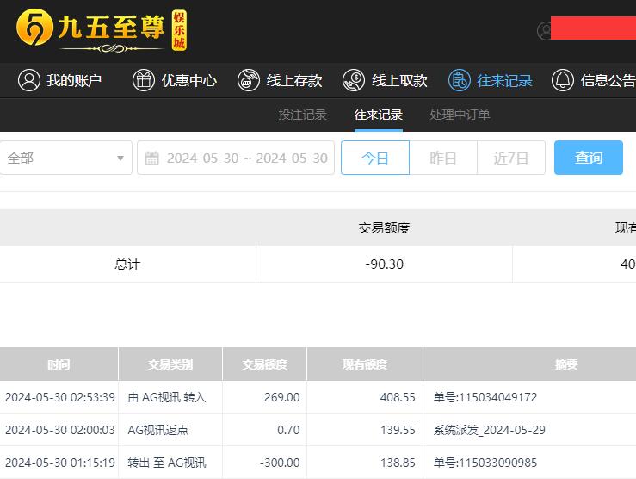636x479 pixels.
Task: Click the 线上取款 withdrawal icon
Action: 354,80
